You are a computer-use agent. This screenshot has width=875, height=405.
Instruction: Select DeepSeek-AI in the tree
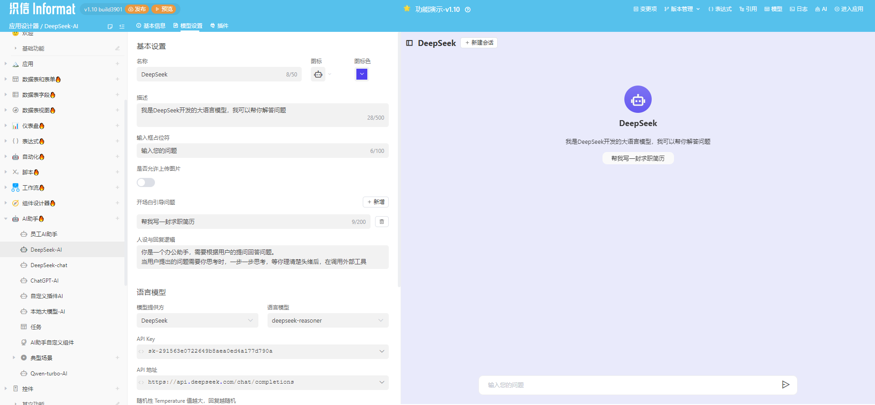(46, 250)
